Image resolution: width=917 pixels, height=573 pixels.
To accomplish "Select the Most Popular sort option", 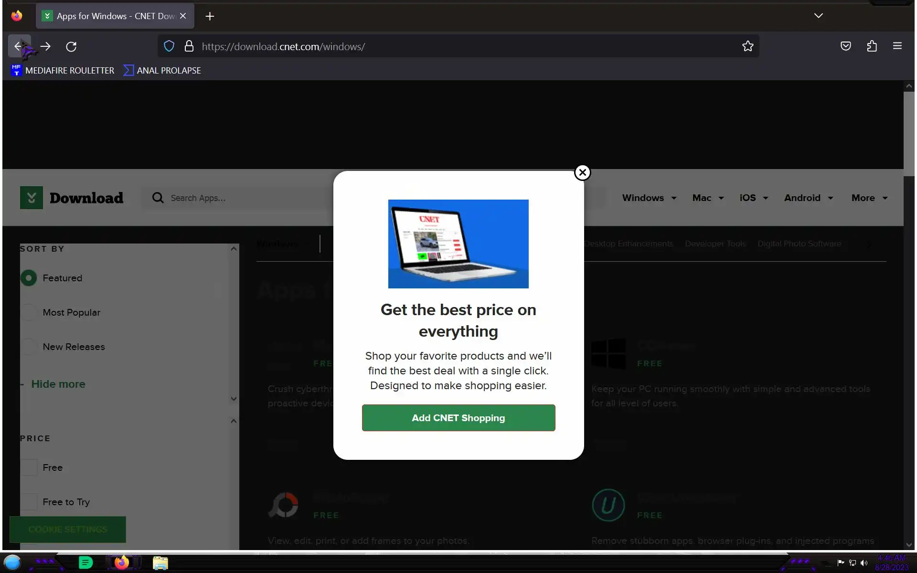I will point(29,312).
